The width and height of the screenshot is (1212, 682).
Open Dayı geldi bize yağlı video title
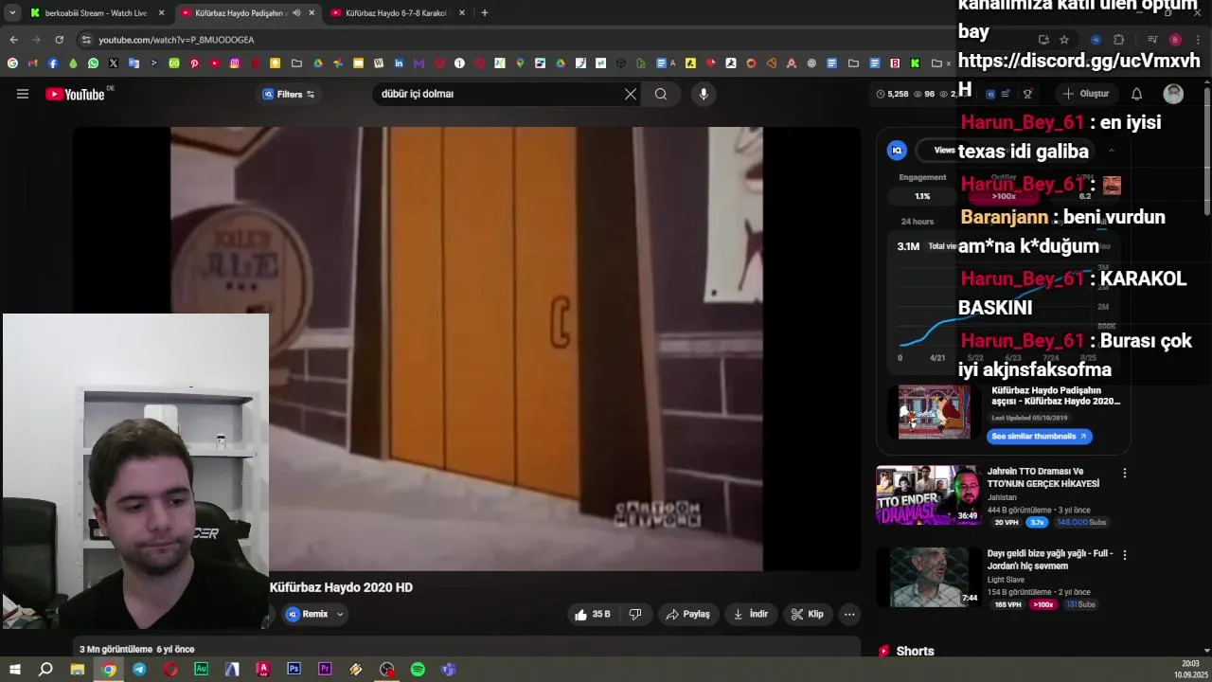click(1050, 560)
